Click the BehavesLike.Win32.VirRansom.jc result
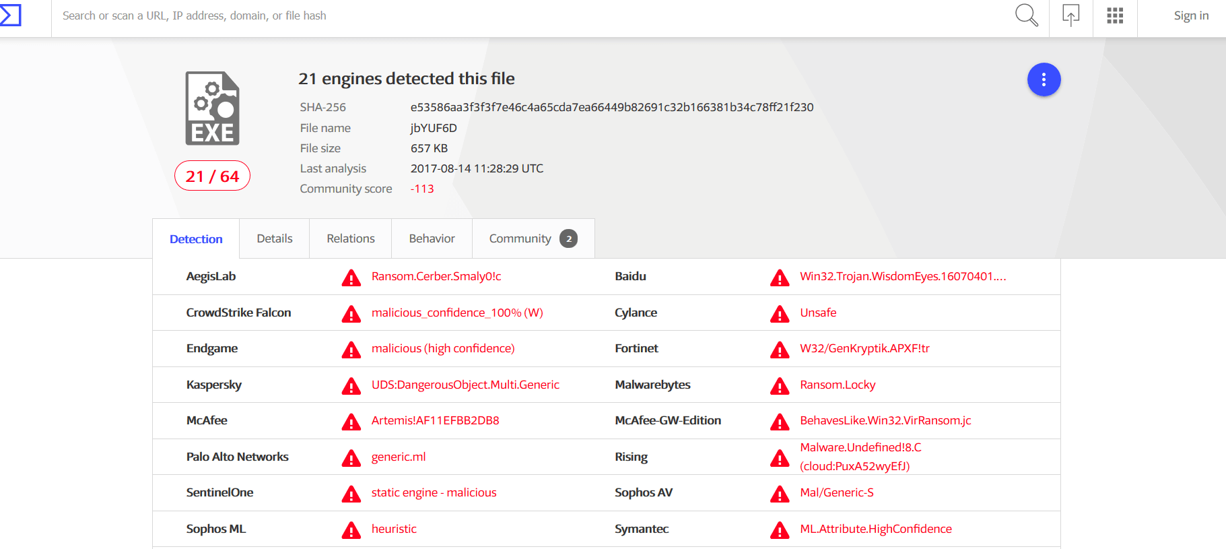Screen dimensions: 1226x549 point(885,420)
